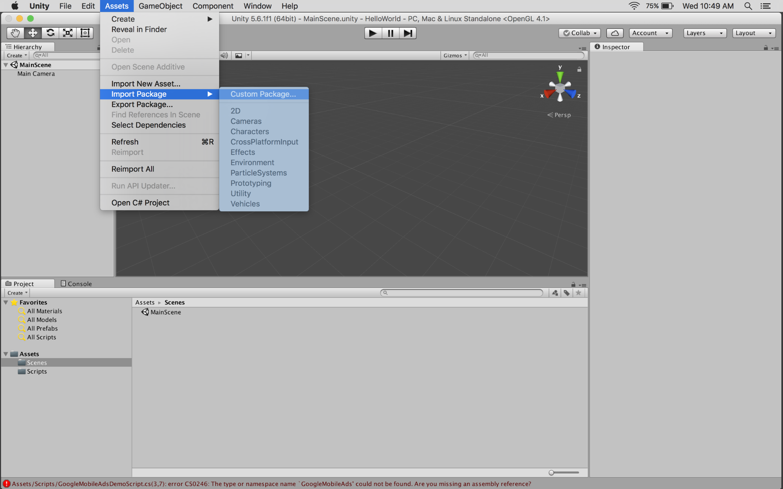Screen dimensions: 783x489
Task: Toggle Favorites section in Project panel
Action: click(5, 302)
